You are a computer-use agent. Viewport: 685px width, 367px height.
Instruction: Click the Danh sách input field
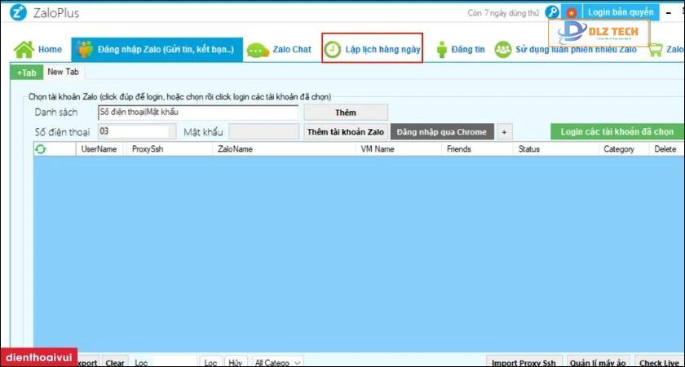(198, 113)
